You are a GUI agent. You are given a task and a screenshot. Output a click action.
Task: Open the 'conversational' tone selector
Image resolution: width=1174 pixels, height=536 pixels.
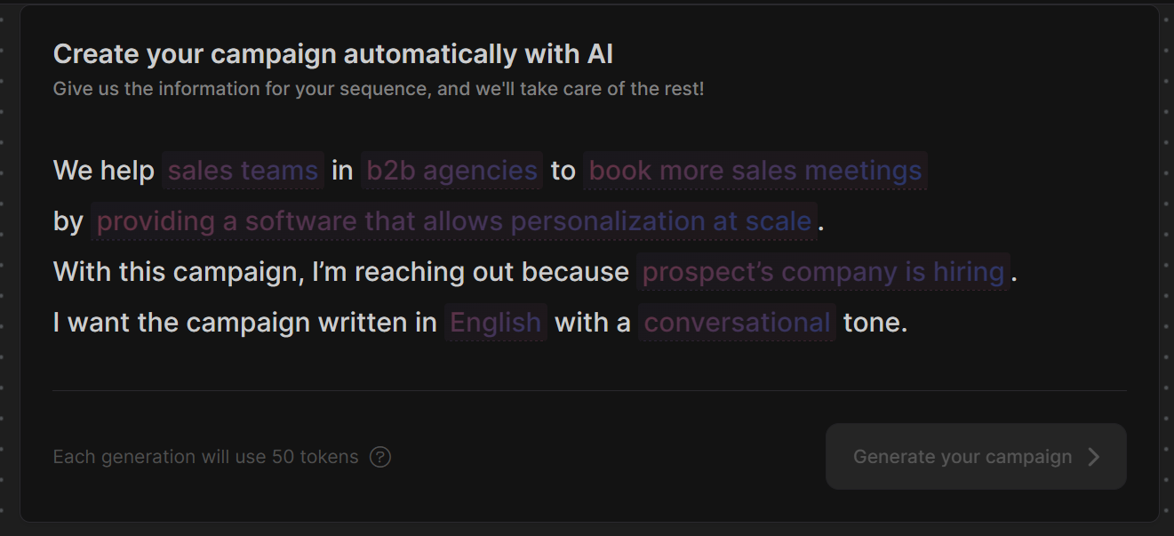click(x=737, y=322)
